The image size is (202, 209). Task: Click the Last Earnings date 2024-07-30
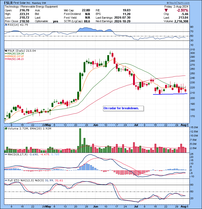tap(122, 18)
